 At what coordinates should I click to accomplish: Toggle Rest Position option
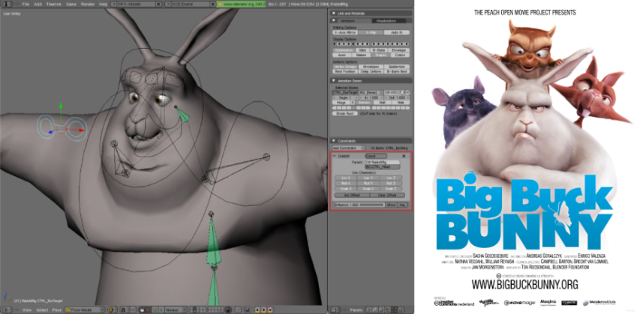345,71
